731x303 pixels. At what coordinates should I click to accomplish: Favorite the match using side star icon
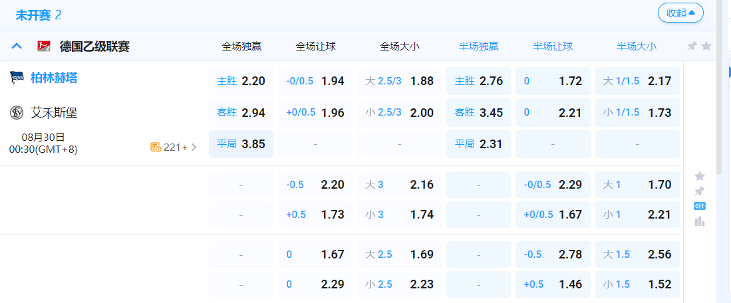[699, 176]
